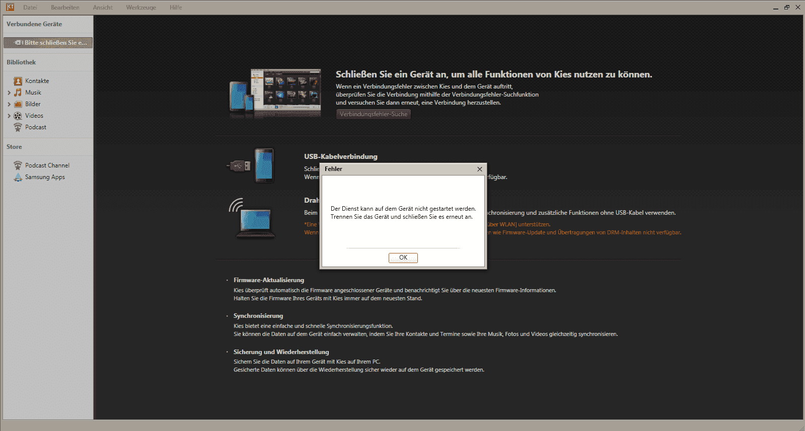Screen dimensions: 805x431
Task: Click the Bibliothek section header
Action: coord(21,62)
